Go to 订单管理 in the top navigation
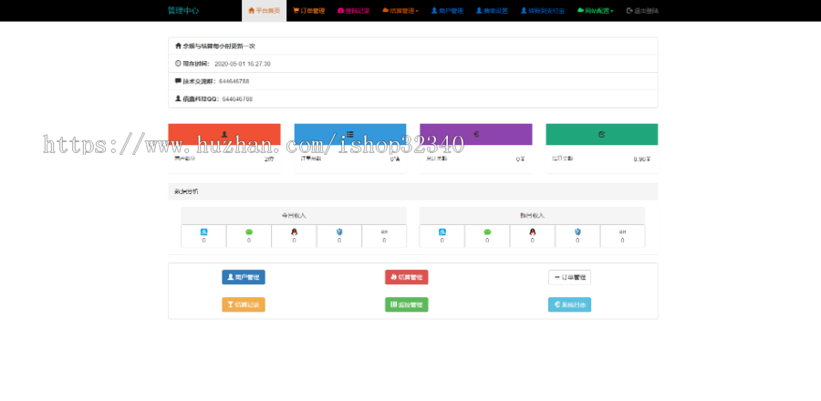This screenshot has width=821, height=401. (x=309, y=10)
